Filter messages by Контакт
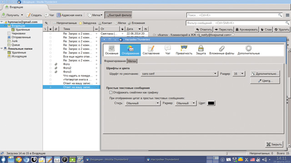The height and width of the screenshot is (163, 291). coord(105,23)
